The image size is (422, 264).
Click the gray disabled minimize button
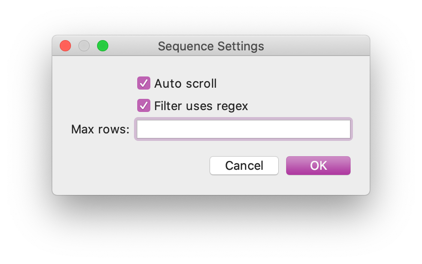84,46
